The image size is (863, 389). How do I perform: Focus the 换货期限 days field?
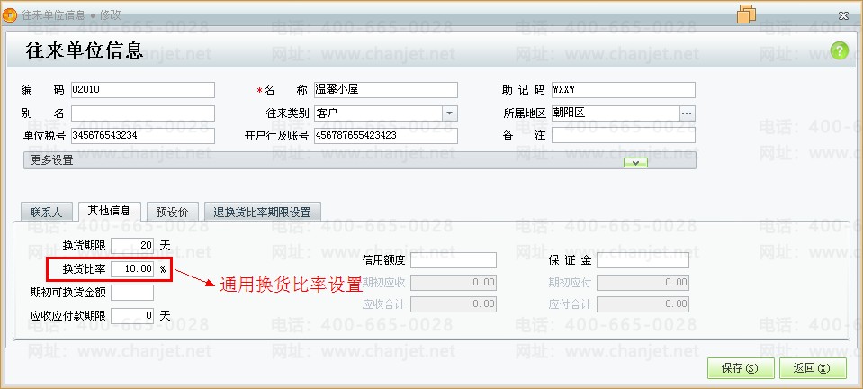pyautogui.click(x=133, y=245)
